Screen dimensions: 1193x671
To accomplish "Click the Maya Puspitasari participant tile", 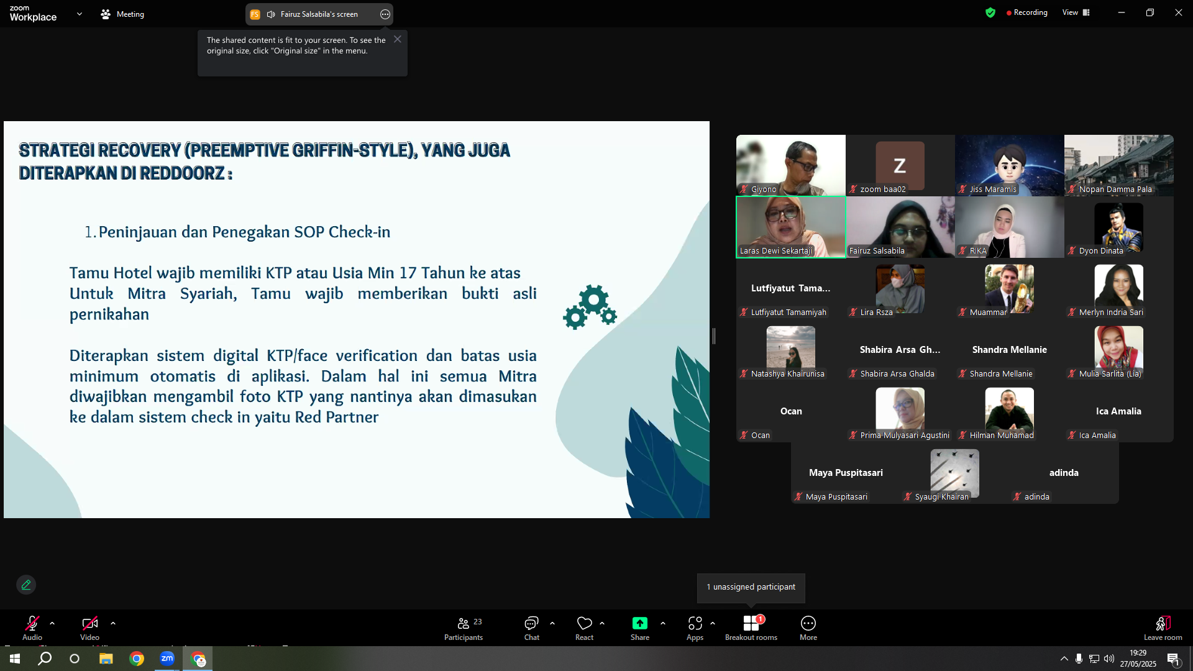I will 846,473.
